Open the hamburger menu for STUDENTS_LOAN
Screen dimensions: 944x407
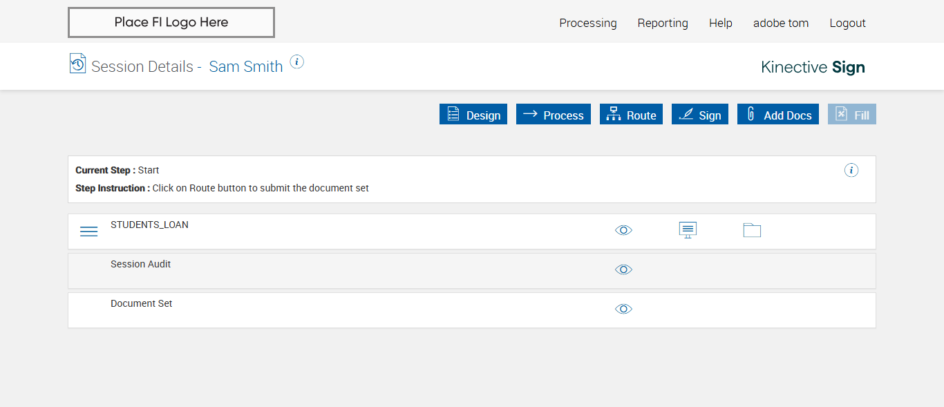[89, 231]
